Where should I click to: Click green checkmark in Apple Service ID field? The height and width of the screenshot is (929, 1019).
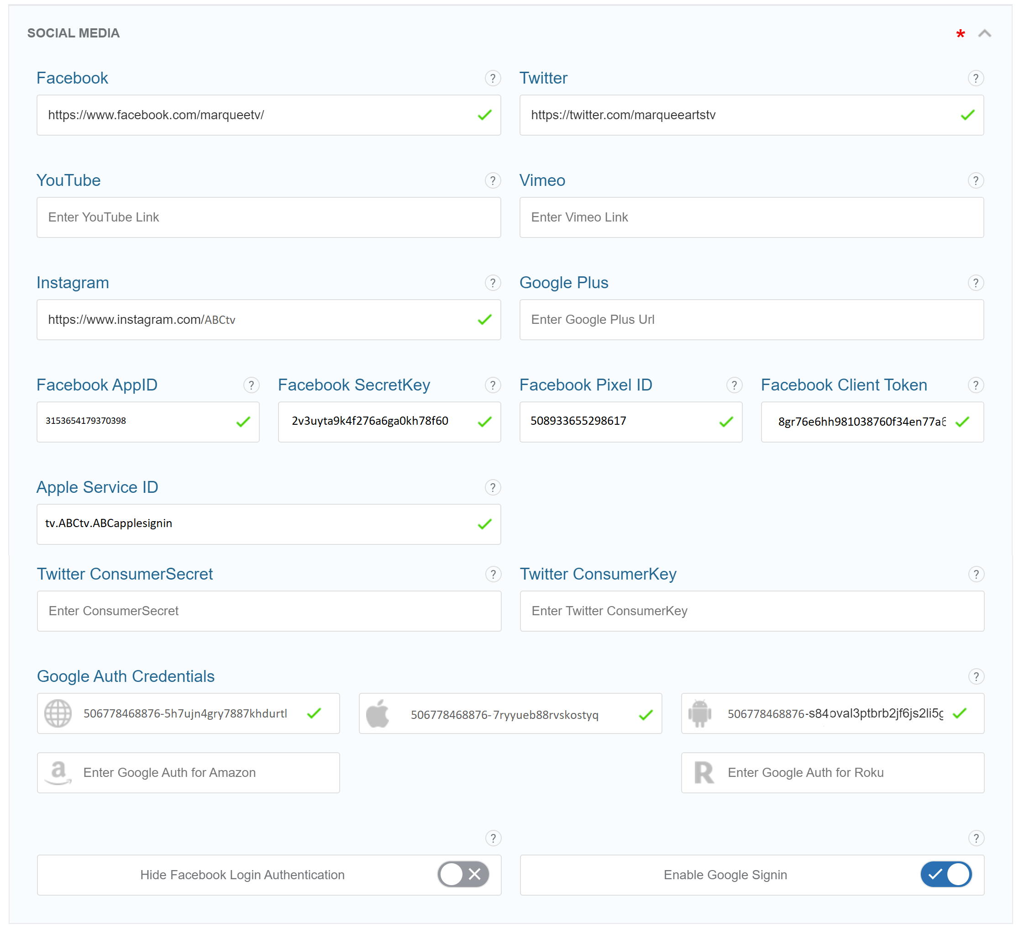(x=484, y=524)
